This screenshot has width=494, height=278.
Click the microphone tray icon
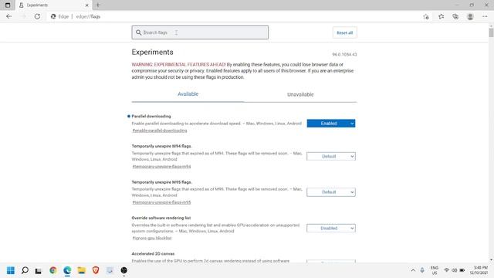[x=422, y=270]
